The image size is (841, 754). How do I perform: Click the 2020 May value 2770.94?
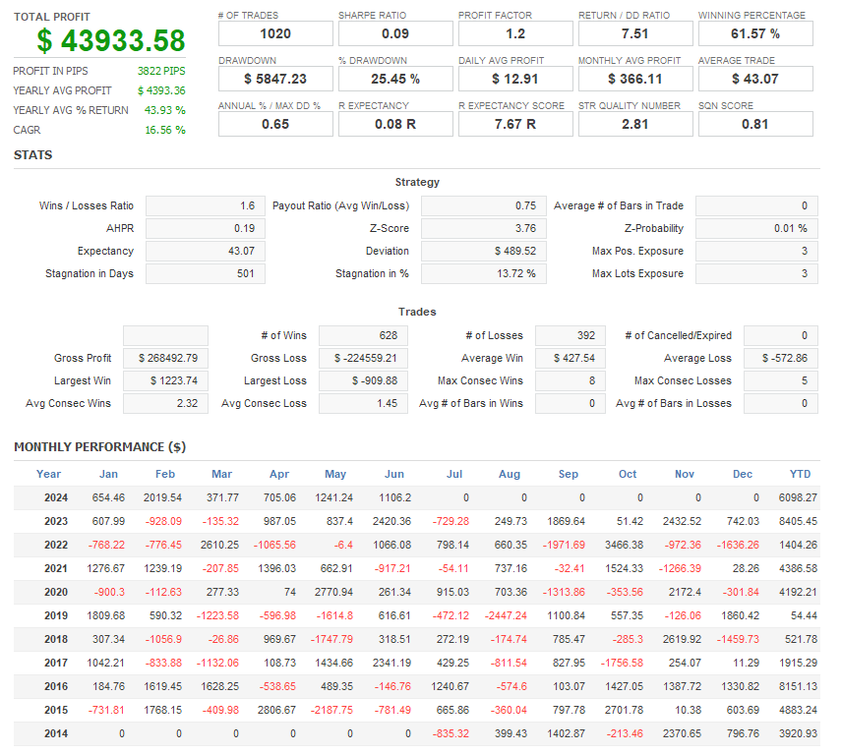(x=333, y=592)
